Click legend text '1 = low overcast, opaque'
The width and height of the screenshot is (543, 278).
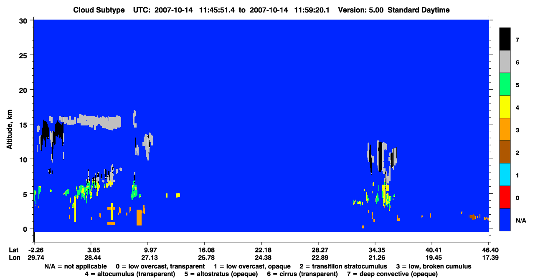253,266
